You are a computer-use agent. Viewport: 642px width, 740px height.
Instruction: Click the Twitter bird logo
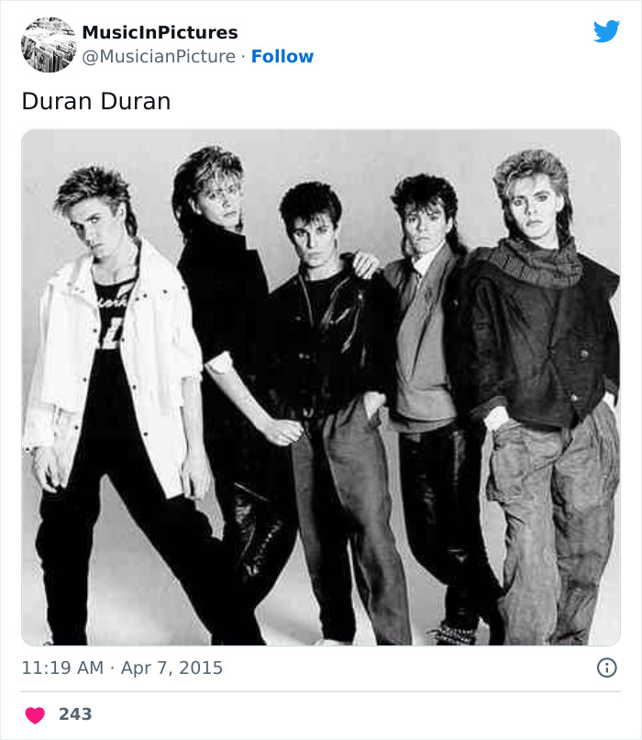606,32
